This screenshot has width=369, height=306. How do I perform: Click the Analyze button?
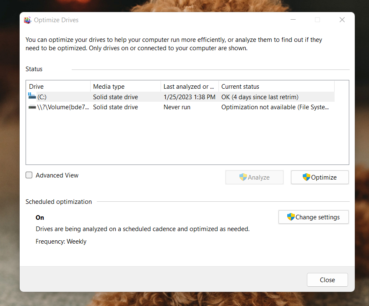(x=255, y=177)
